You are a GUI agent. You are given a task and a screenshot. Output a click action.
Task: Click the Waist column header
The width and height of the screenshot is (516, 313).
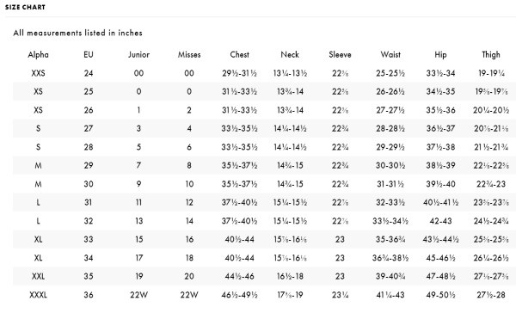[390, 55]
